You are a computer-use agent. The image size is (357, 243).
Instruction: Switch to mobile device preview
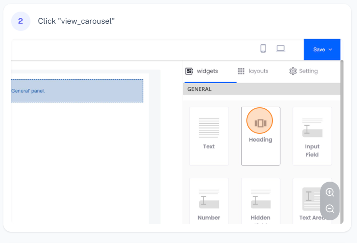(263, 48)
